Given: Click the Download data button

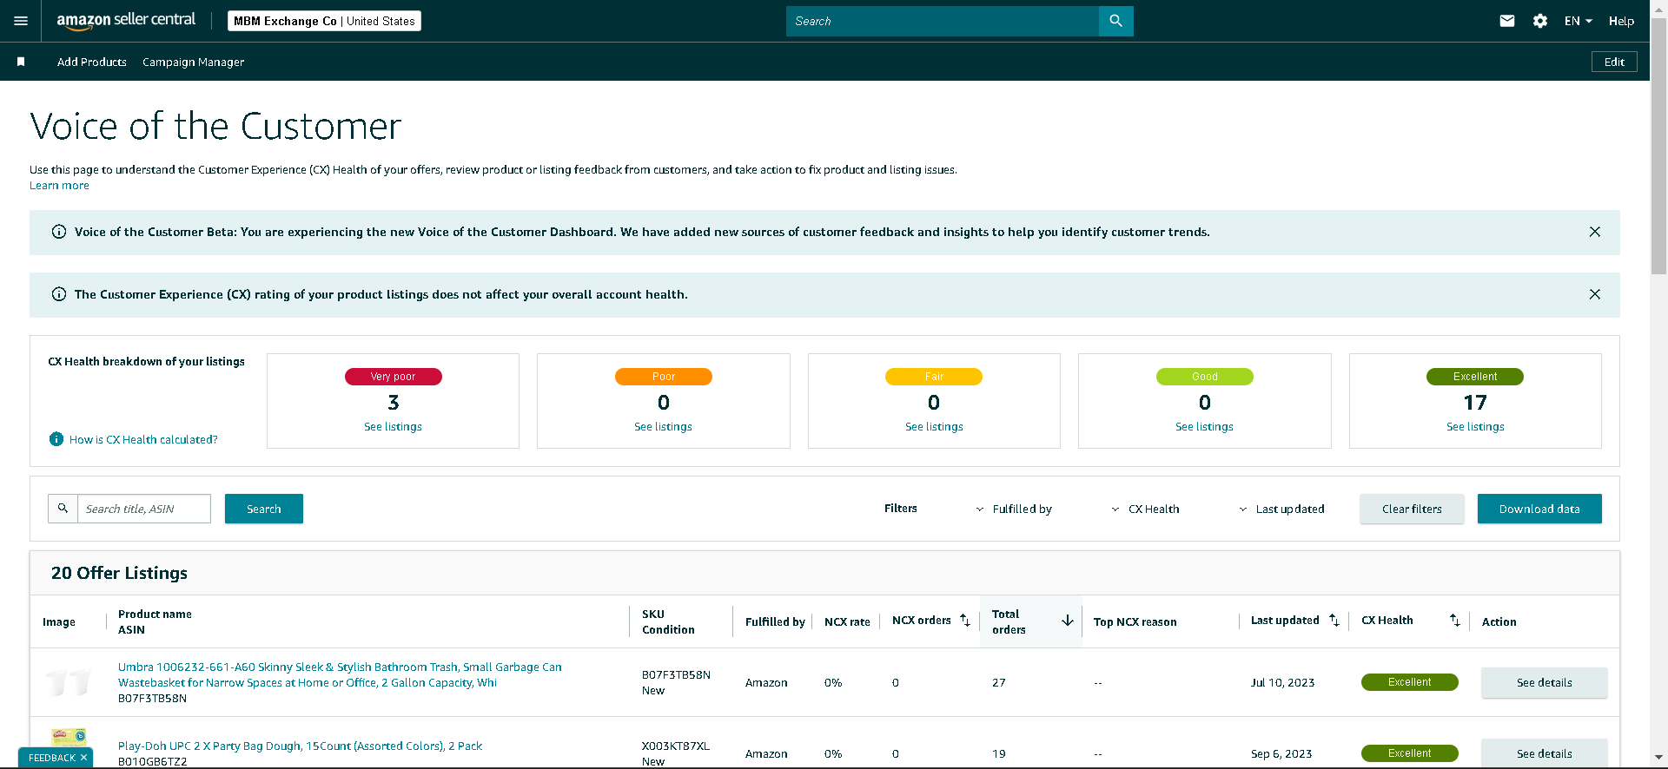Looking at the screenshot, I should (x=1539, y=509).
